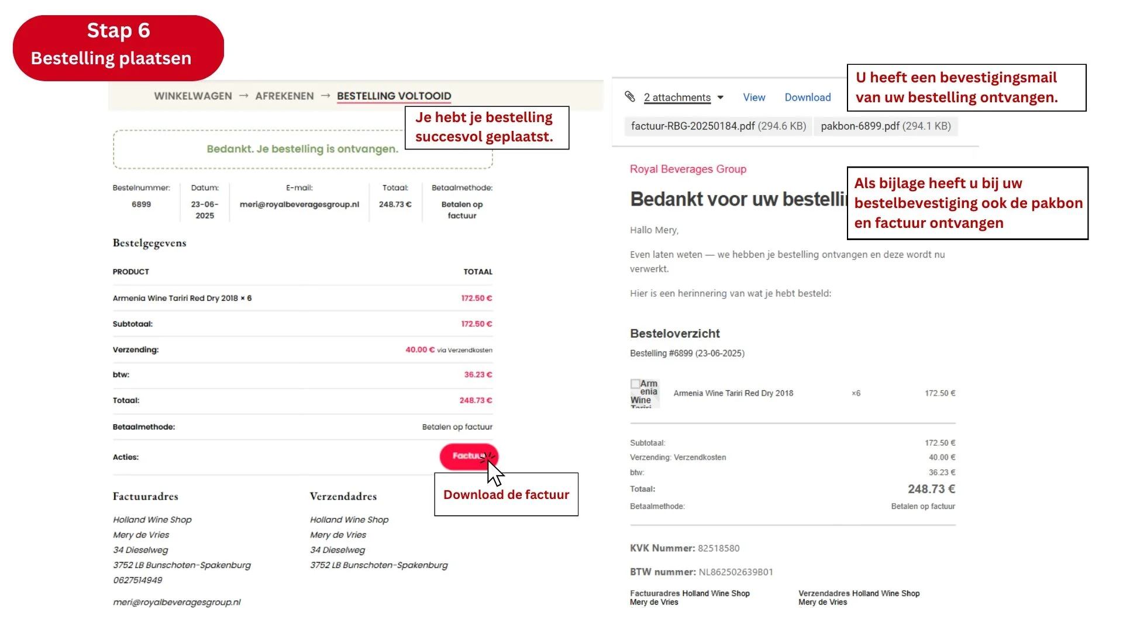
Task: Go to the Winkelwagen breadcrumb step
Action: pyautogui.click(x=193, y=96)
